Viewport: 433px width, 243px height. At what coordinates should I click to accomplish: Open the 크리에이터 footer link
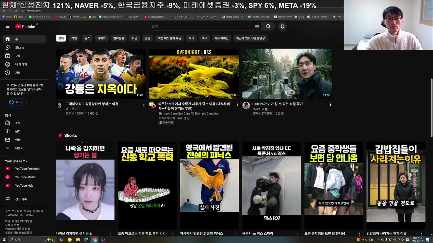coord(11,215)
